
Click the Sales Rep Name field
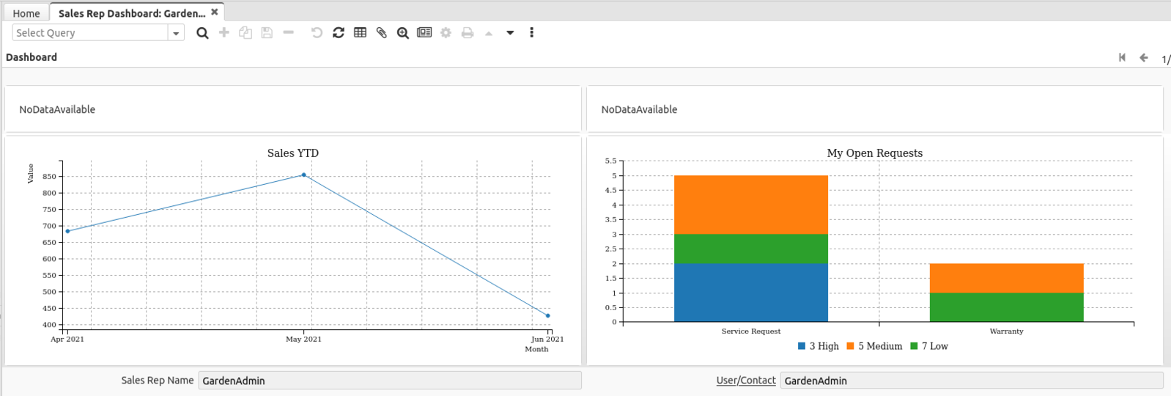coord(389,380)
